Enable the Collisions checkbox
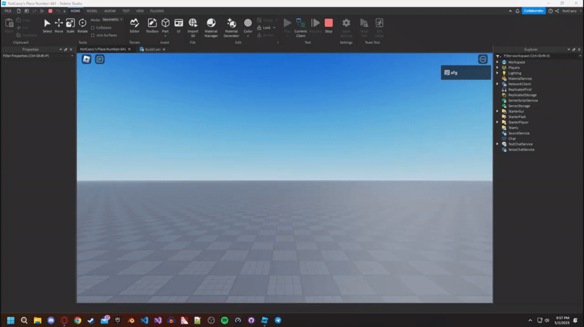Viewport: 584px width, 327px height. click(93, 27)
